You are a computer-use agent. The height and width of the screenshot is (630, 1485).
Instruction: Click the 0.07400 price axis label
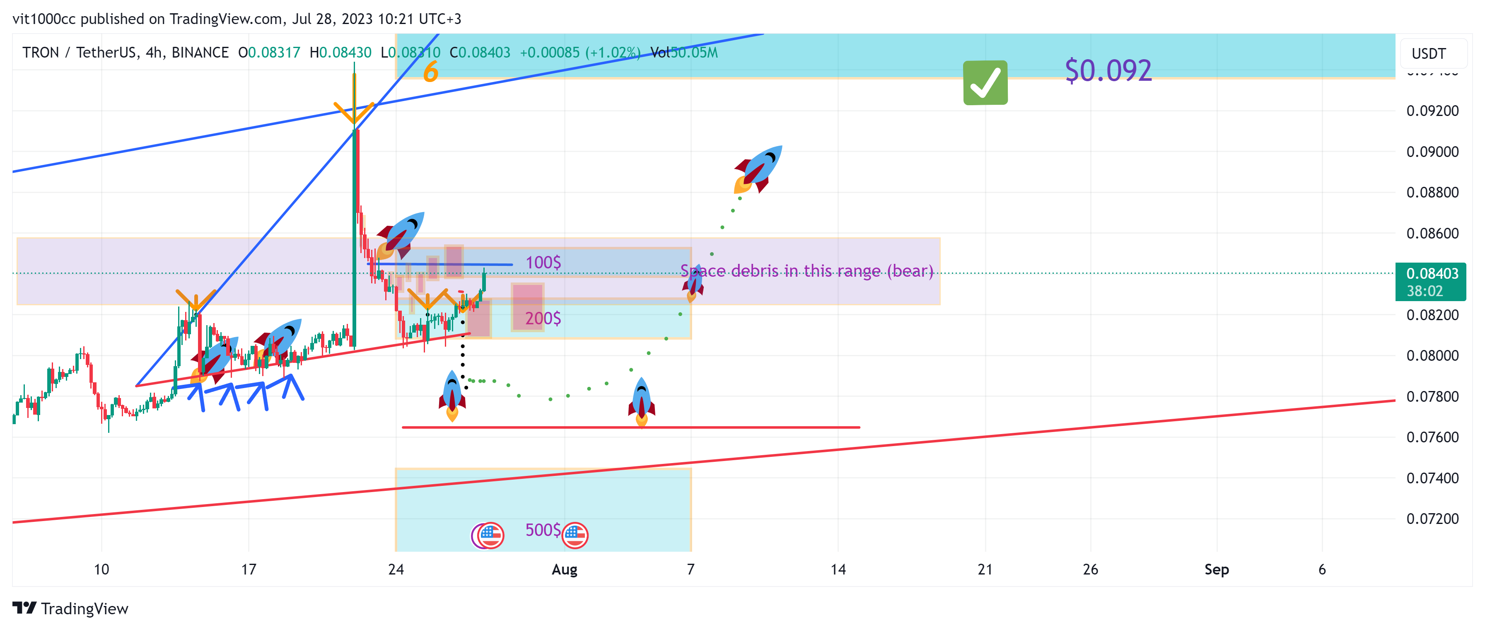point(1432,478)
